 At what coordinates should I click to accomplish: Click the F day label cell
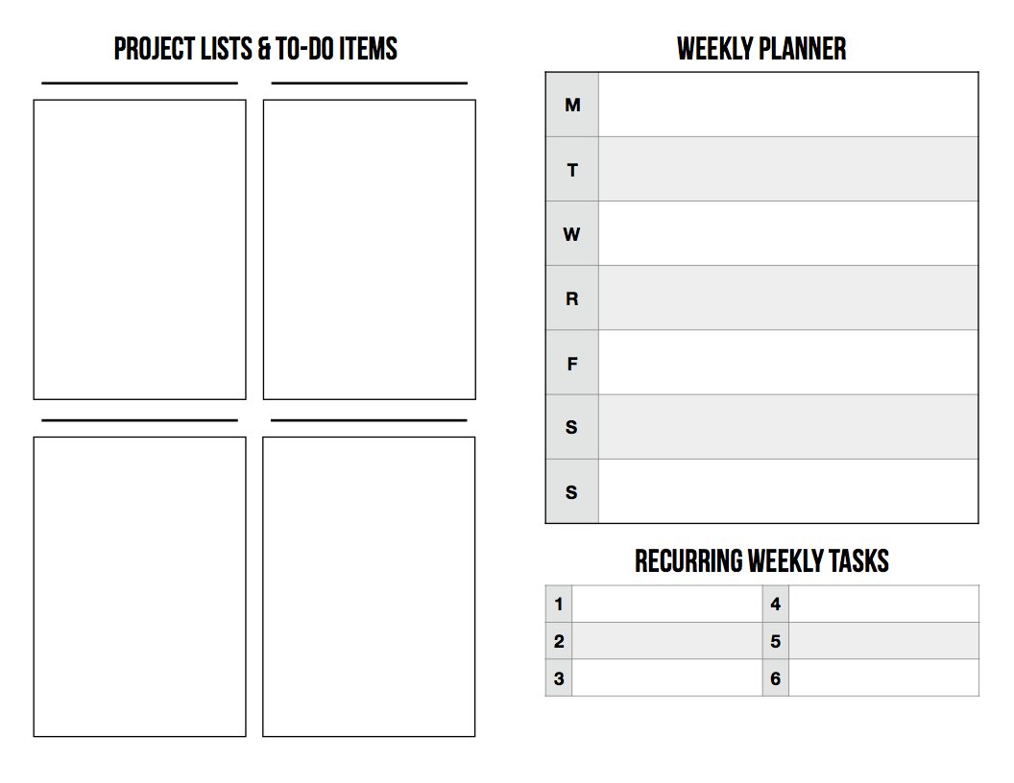(x=572, y=363)
